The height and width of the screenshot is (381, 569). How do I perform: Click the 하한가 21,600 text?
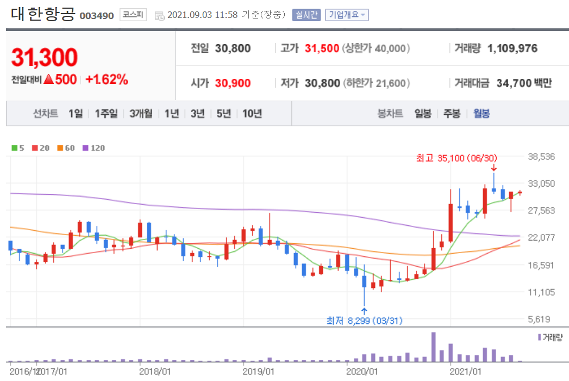pos(376,83)
